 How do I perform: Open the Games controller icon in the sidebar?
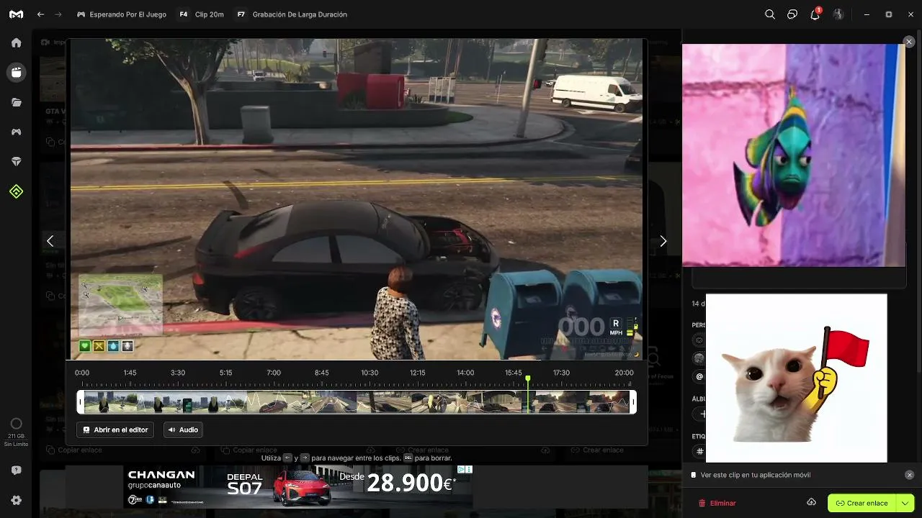(x=16, y=132)
